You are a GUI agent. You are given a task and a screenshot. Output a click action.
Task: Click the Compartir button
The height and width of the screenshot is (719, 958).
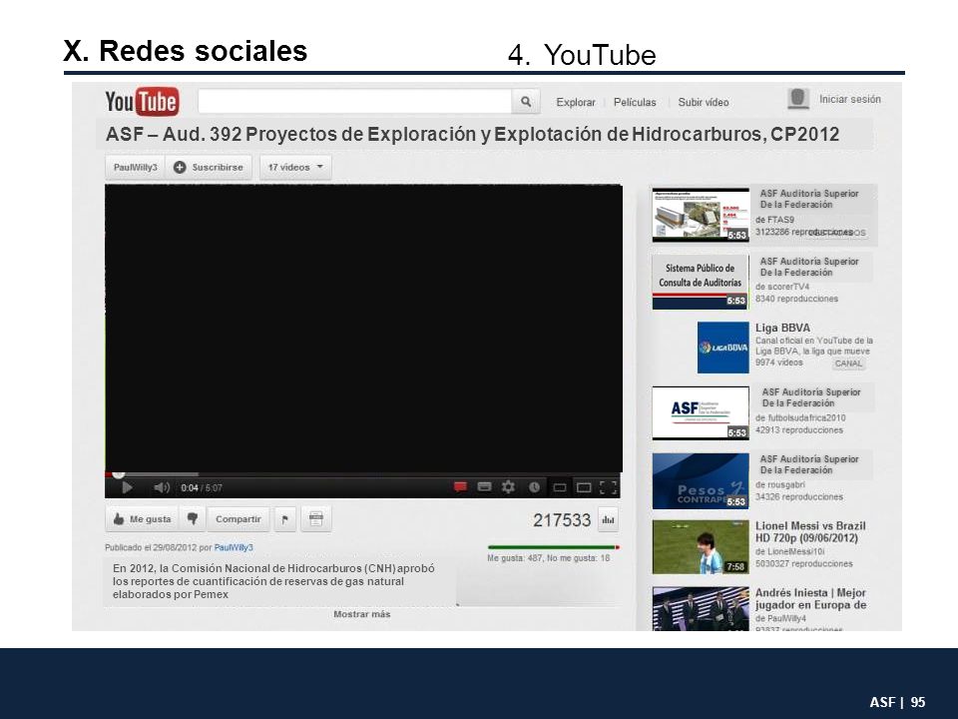click(x=239, y=518)
